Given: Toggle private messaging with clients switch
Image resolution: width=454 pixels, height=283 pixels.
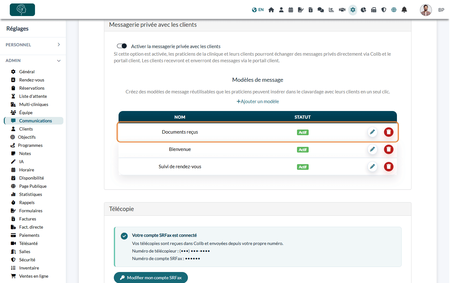Looking at the screenshot, I should tap(122, 46).
